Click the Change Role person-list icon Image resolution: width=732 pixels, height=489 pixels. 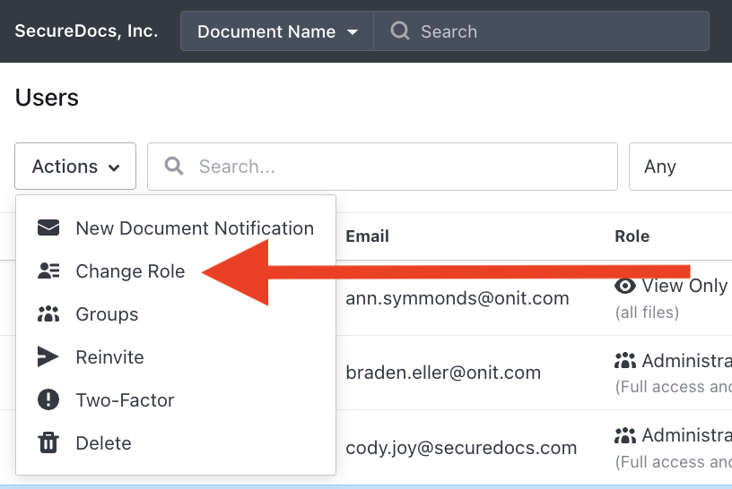click(x=48, y=270)
